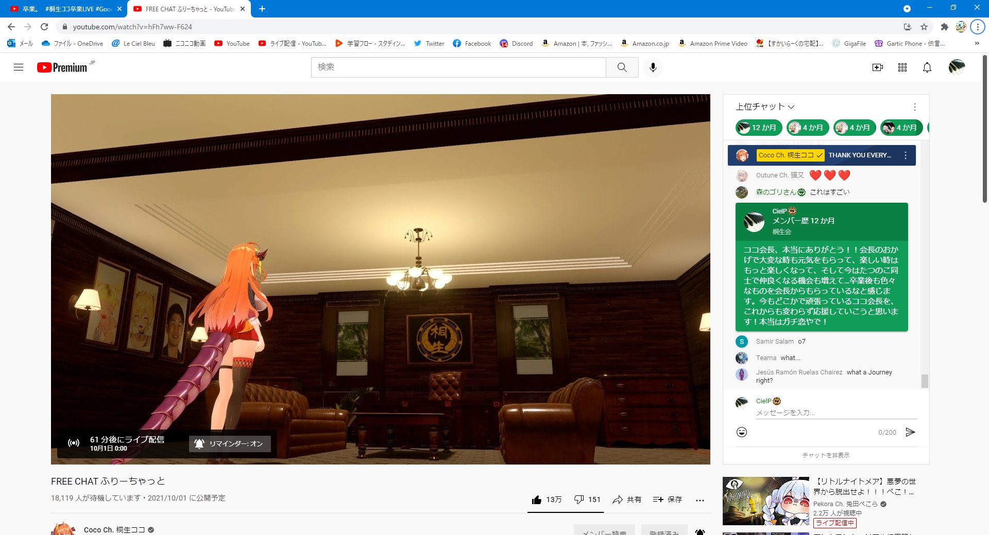Open the notifications bell in header
The height and width of the screenshot is (535, 989).
click(x=927, y=67)
